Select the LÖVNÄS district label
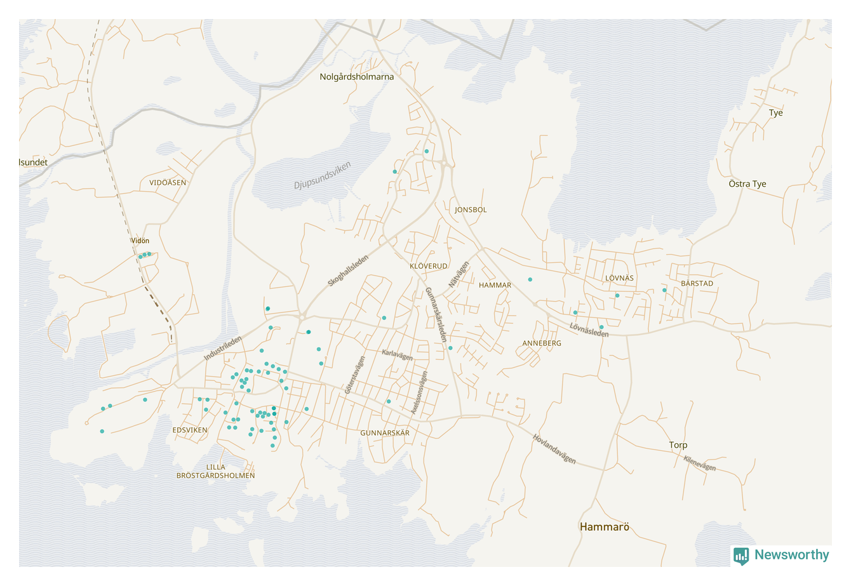This screenshot has width=851, height=586. (x=619, y=278)
